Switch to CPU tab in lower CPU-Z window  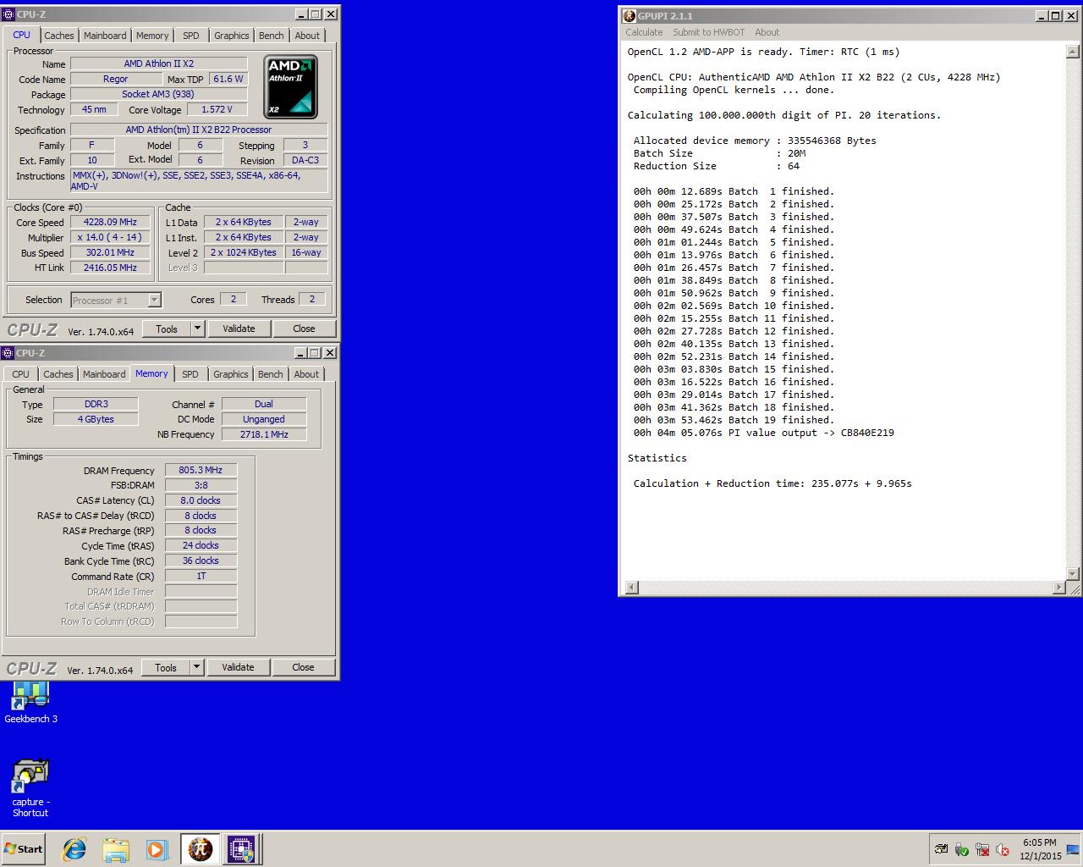(20, 374)
